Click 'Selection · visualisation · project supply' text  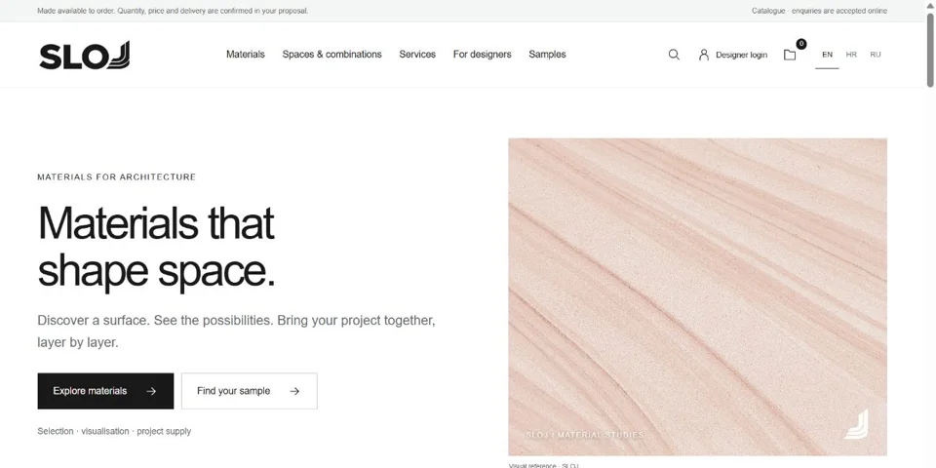tap(114, 431)
